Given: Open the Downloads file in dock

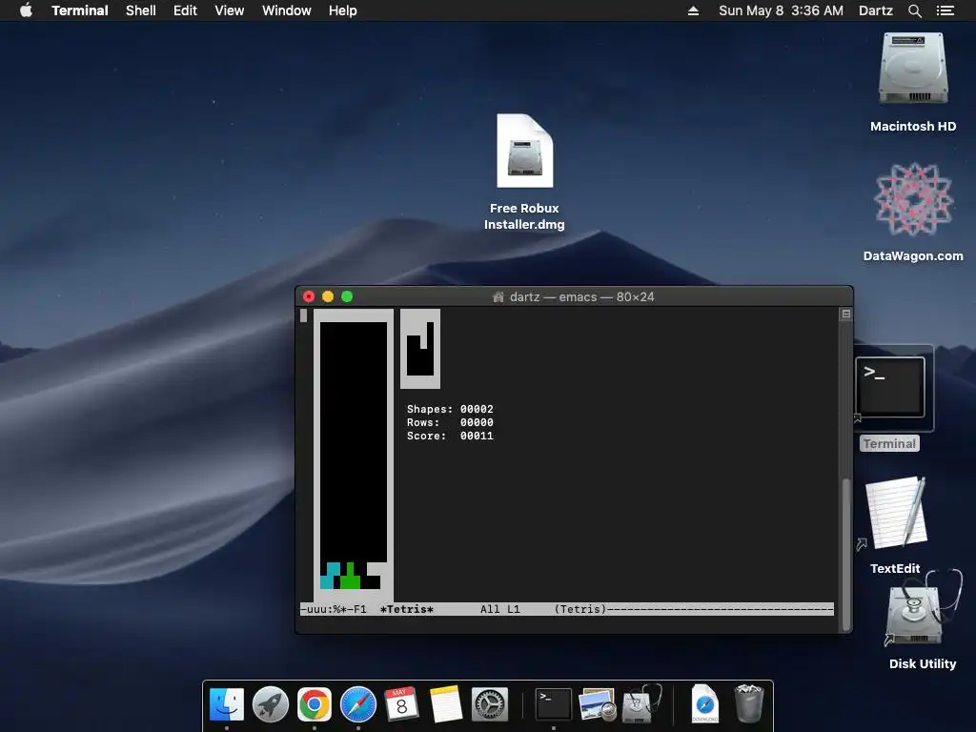Looking at the screenshot, I should tap(705, 704).
